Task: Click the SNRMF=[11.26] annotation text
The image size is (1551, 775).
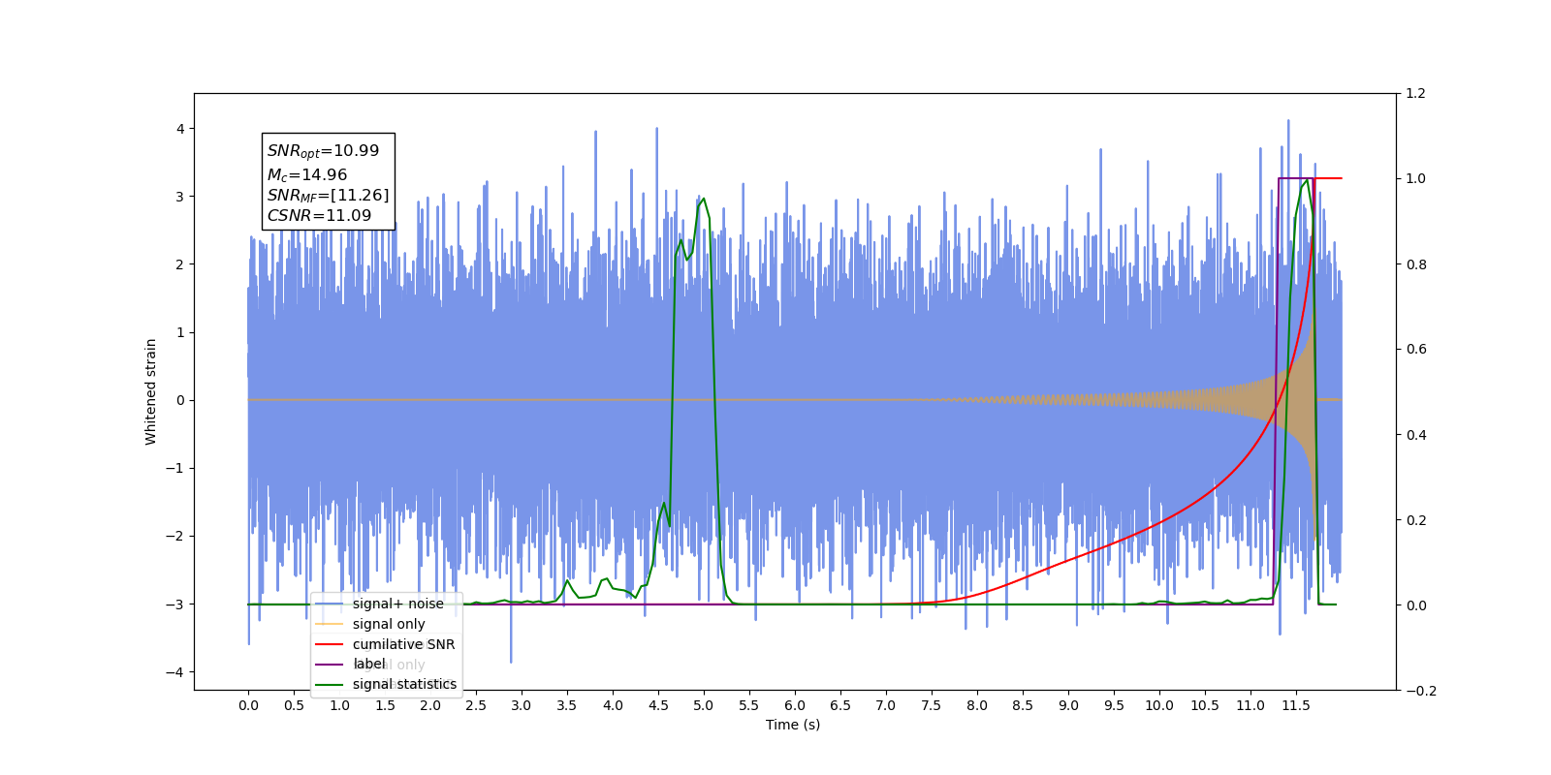Action: pos(328,196)
